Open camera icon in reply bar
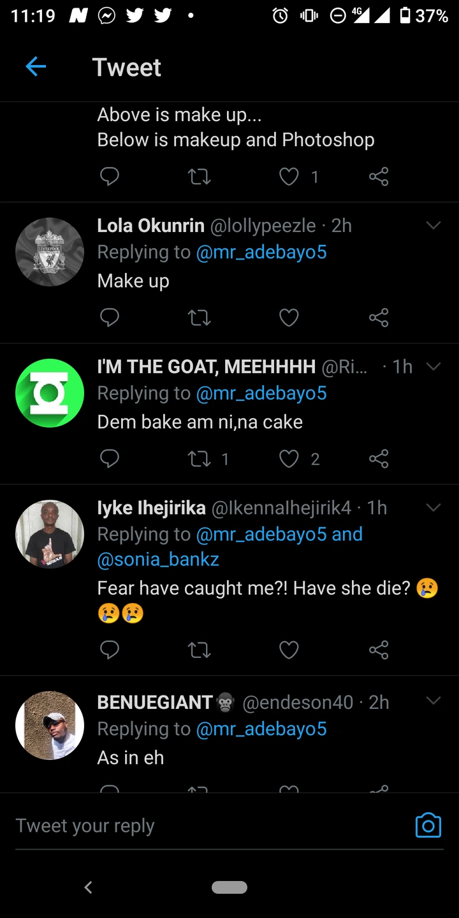This screenshot has height=918, width=459. 428,826
